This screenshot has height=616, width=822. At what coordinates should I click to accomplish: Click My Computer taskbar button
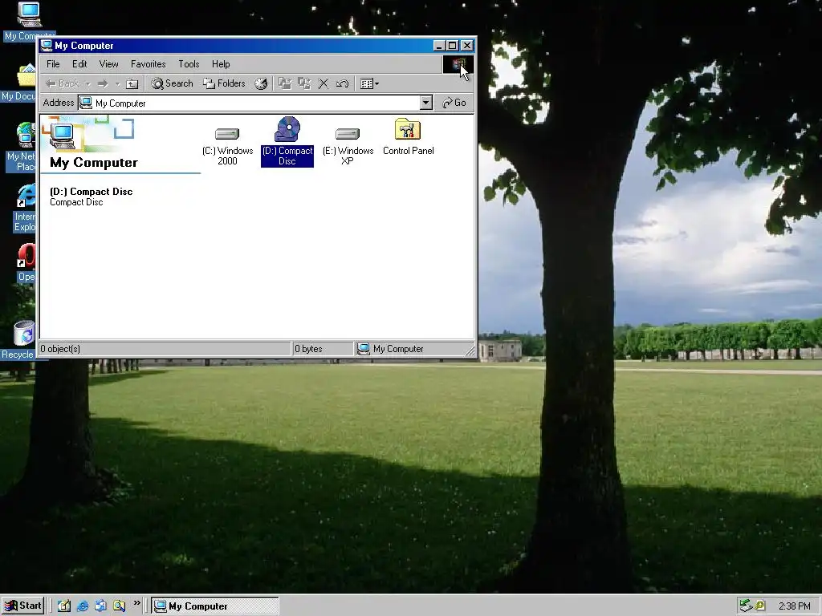point(215,606)
